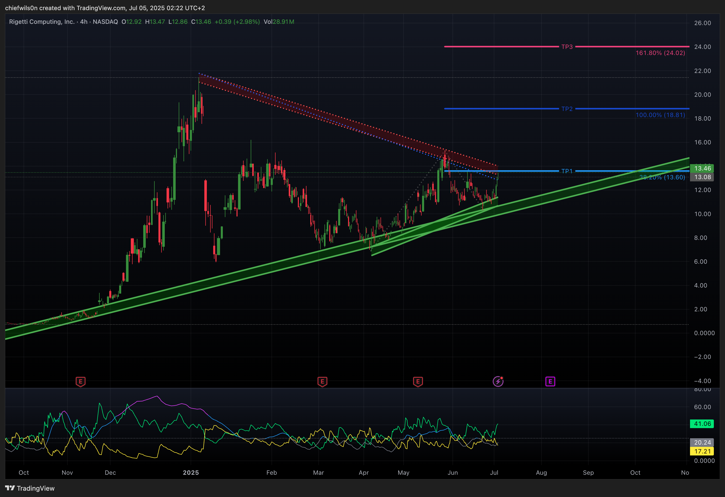Click the May earnings E marker

(x=418, y=381)
